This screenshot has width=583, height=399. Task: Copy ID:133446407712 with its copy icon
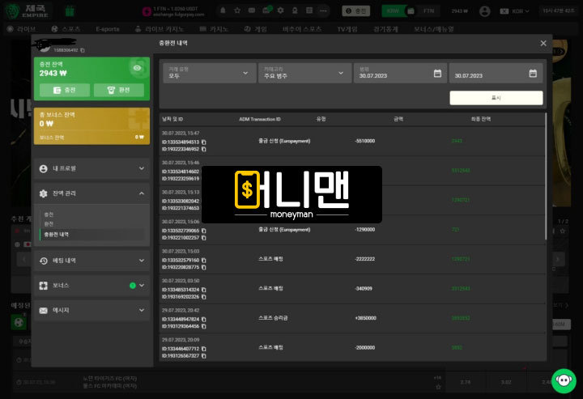pyautogui.click(x=204, y=349)
